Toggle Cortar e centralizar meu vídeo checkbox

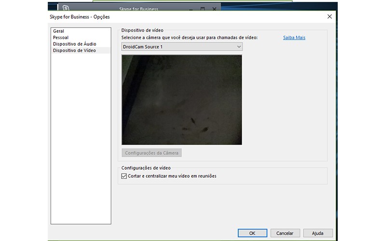coord(124,176)
